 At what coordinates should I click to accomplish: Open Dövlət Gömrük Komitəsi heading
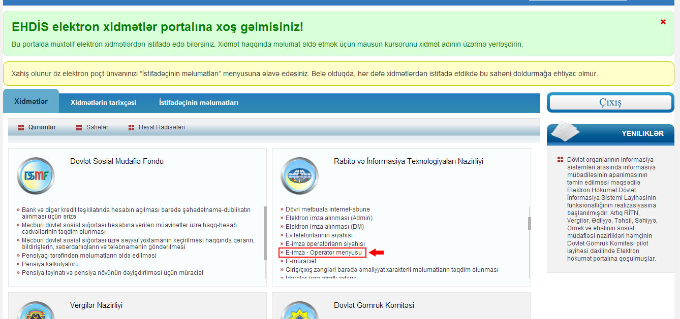(374, 305)
